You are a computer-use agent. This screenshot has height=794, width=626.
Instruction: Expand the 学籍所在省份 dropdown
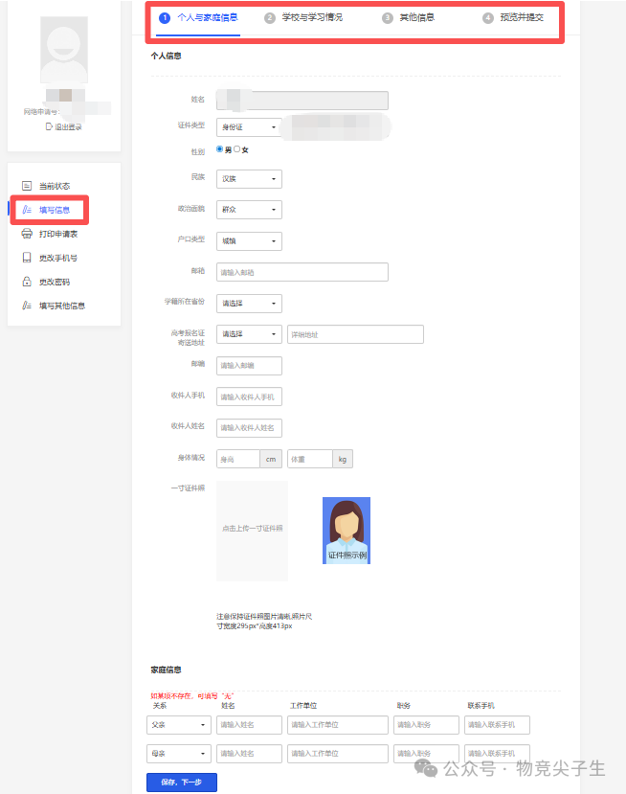click(x=249, y=304)
